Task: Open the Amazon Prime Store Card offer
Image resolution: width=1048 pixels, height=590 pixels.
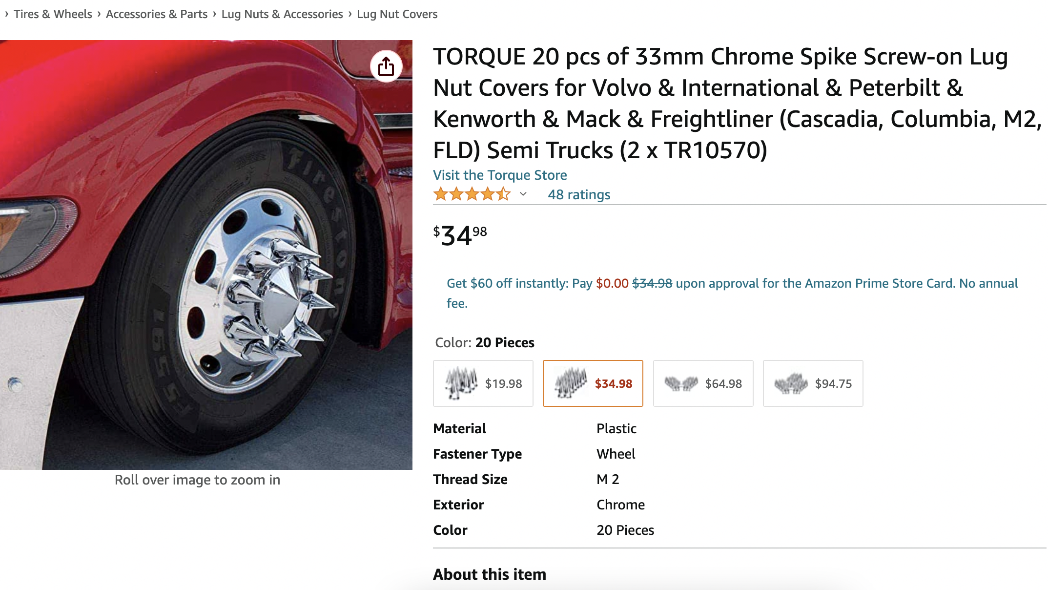Action: [732, 284]
